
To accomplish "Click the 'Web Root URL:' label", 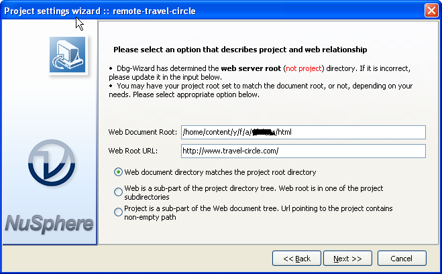I will coord(132,151).
